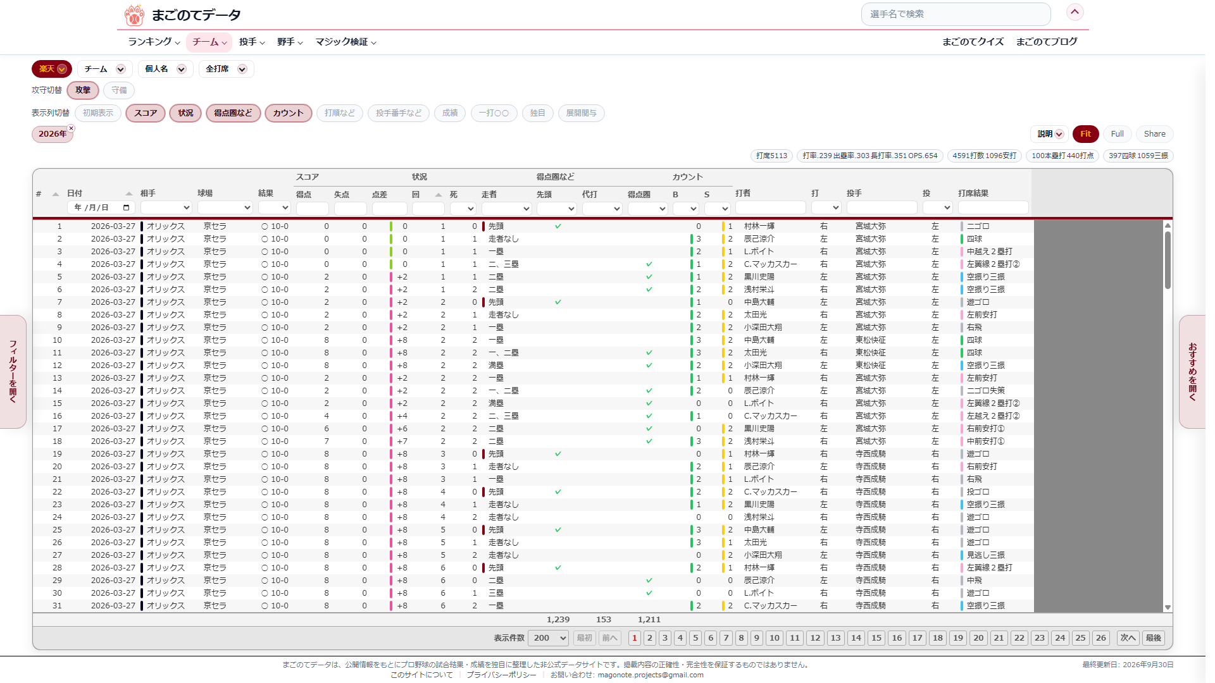The width and height of the screenshot is (1215, 683).
Task: Click the vertical table scrollbar thumb
Action: click(x=1168, y=260)
